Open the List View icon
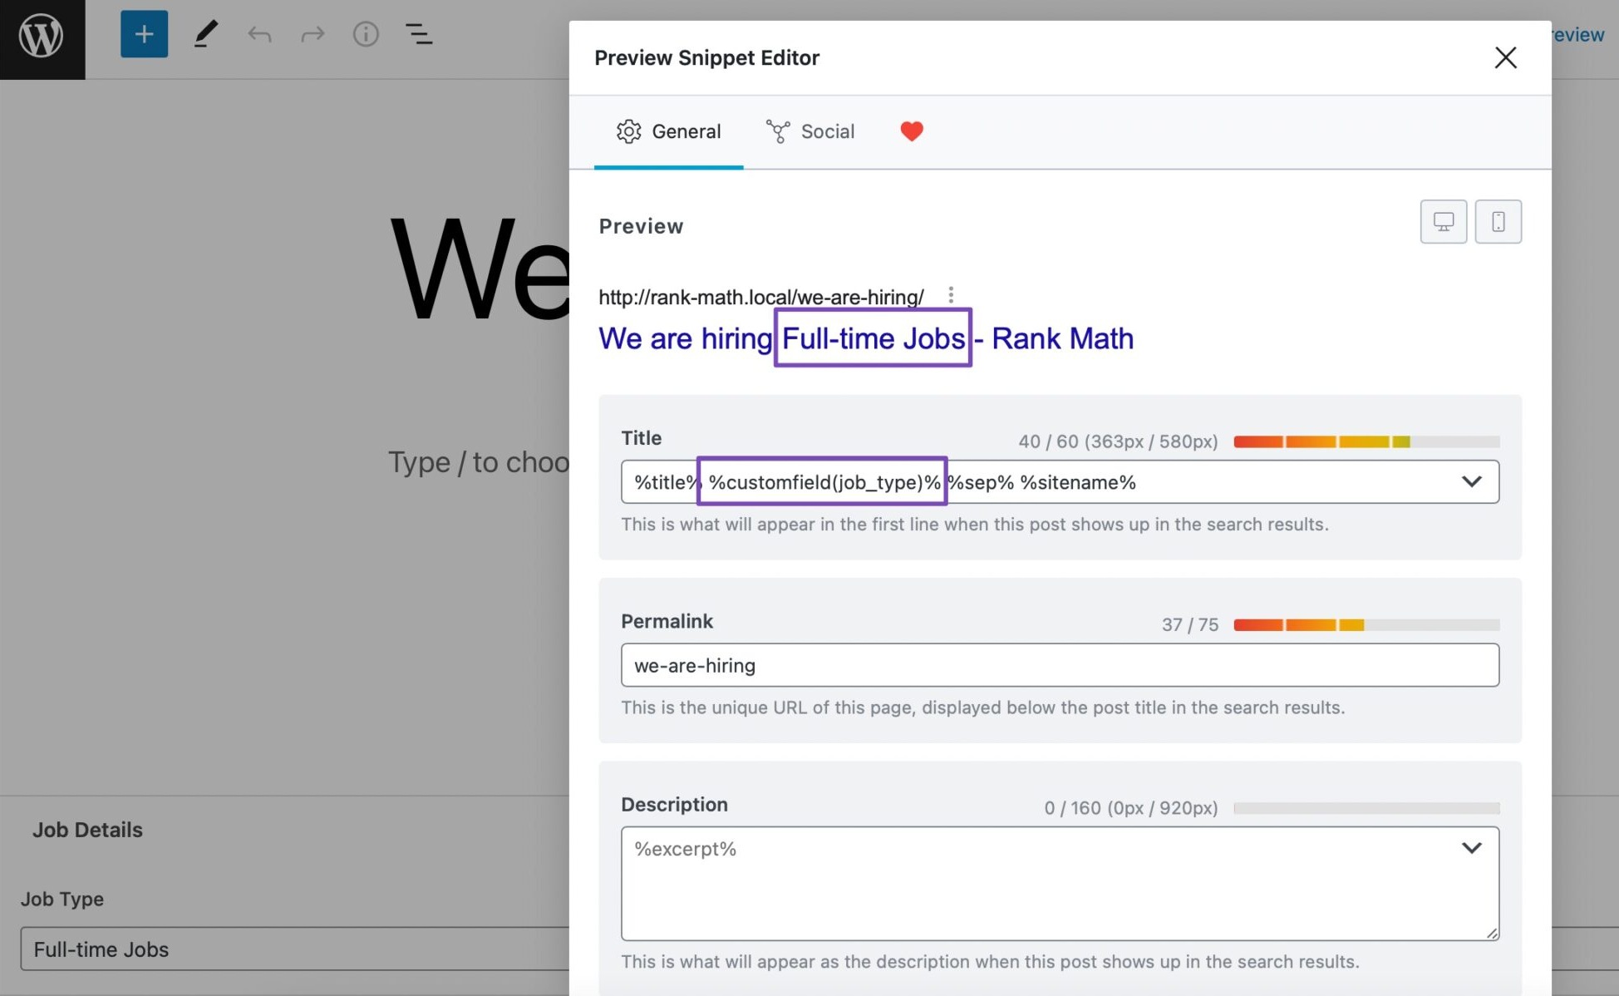This screenshot has height=996, width=1619. 419,34
